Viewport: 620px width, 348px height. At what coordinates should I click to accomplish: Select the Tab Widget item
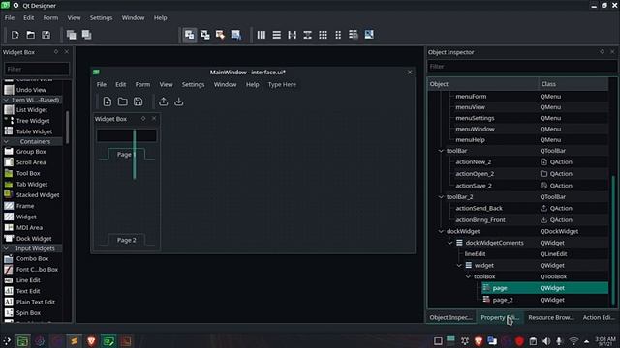click(32, 185)
